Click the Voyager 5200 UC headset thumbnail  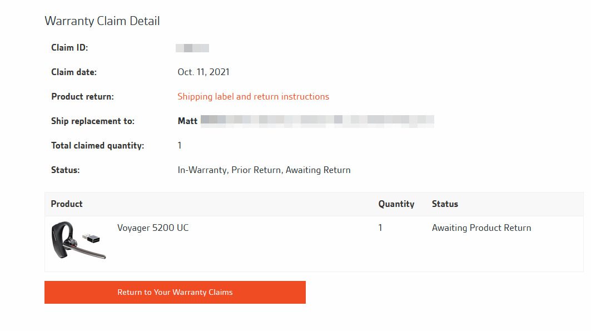(x=78, y=240)
